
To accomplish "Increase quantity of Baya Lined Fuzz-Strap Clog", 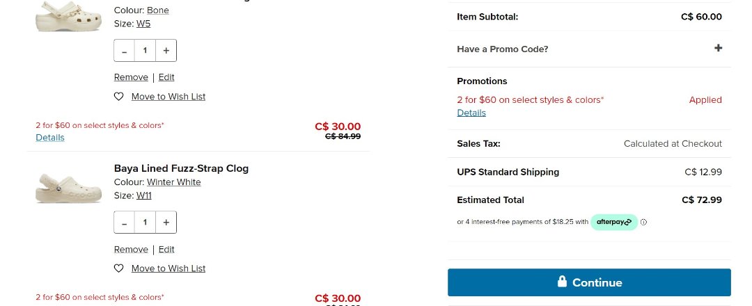I will point(166,223).
